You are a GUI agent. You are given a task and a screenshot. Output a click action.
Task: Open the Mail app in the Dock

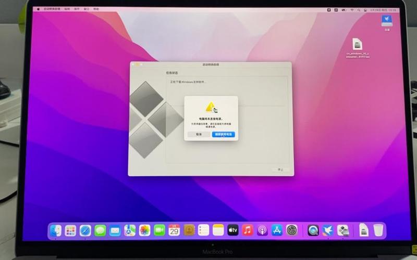click(115, 230)
